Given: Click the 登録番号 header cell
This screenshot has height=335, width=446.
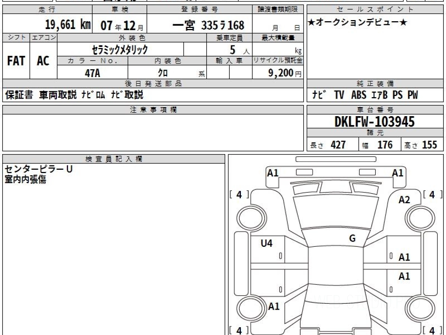Looking at the screenshot, I should coord(200,10).
